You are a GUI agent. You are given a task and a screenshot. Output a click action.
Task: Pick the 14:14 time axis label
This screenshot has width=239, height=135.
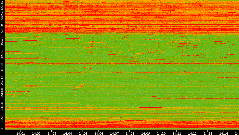(223, 133)
